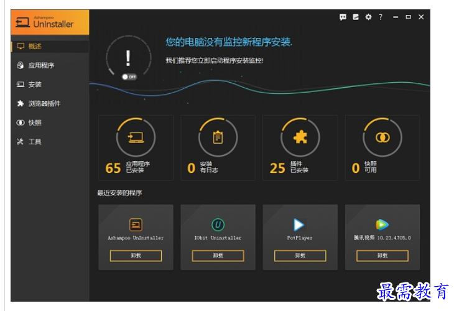
Task: Open the 65 应用程序已安装 tile
Action: (x=136, y=147)
